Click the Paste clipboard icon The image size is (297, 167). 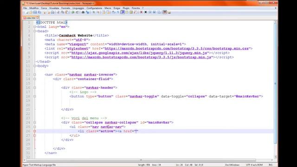pos(67,13)
